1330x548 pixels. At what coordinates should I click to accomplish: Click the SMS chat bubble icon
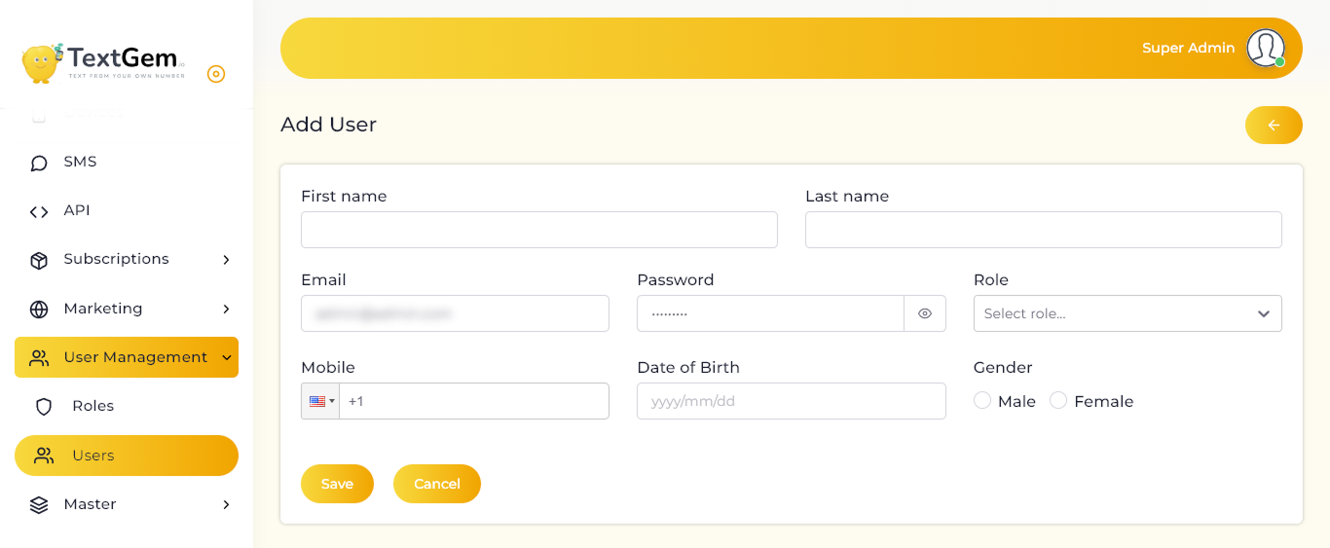point(39,163)
